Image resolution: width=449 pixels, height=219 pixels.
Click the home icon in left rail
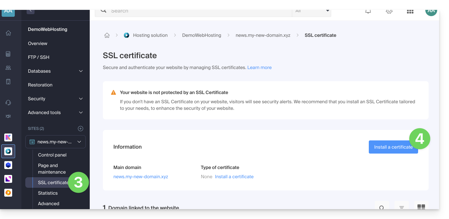tap(8, 33)
